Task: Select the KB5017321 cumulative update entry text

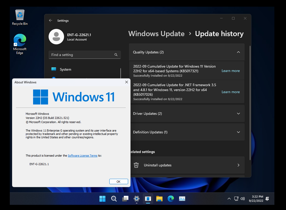Action: click(174, 69)
